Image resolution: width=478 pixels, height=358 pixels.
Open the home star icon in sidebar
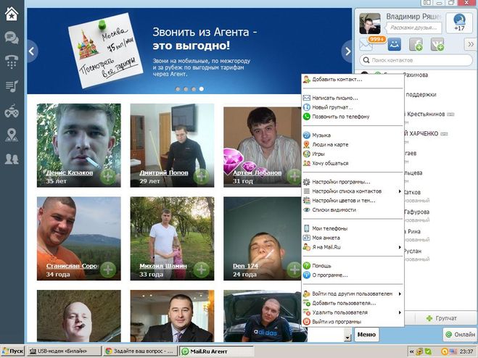[x=12, y=14]
